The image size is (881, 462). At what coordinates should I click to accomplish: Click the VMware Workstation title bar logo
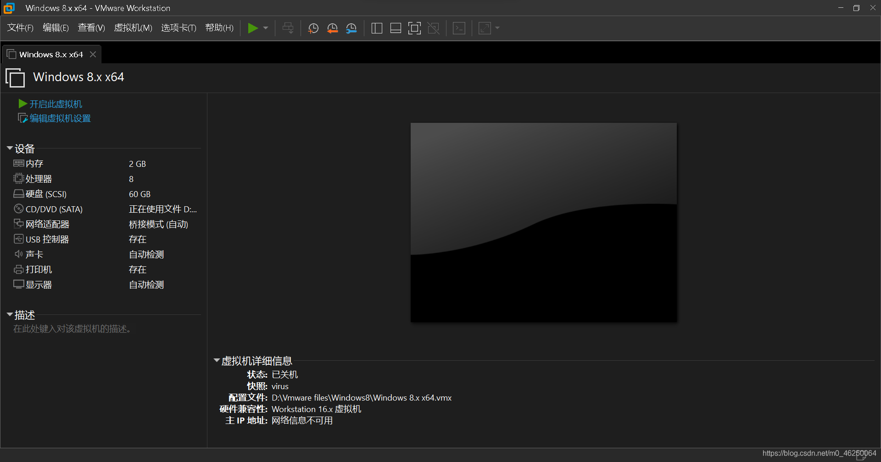click(x=9, y=8)
